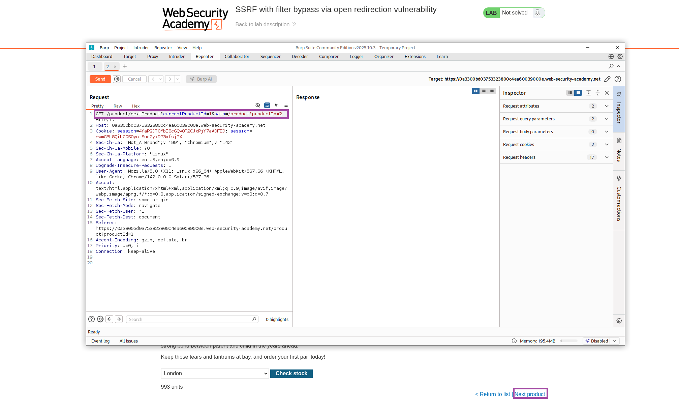Image resolution: width=679 pixels, height=416 pixels.
Task: Expand Request query parameters section
Action: [607, 119]
